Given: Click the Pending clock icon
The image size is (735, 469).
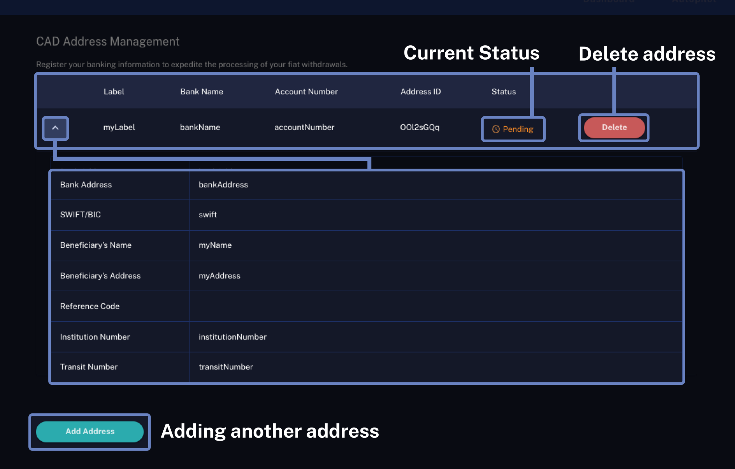Looking at the screenshot, I should pyautogui.click(x=495, y=129).
